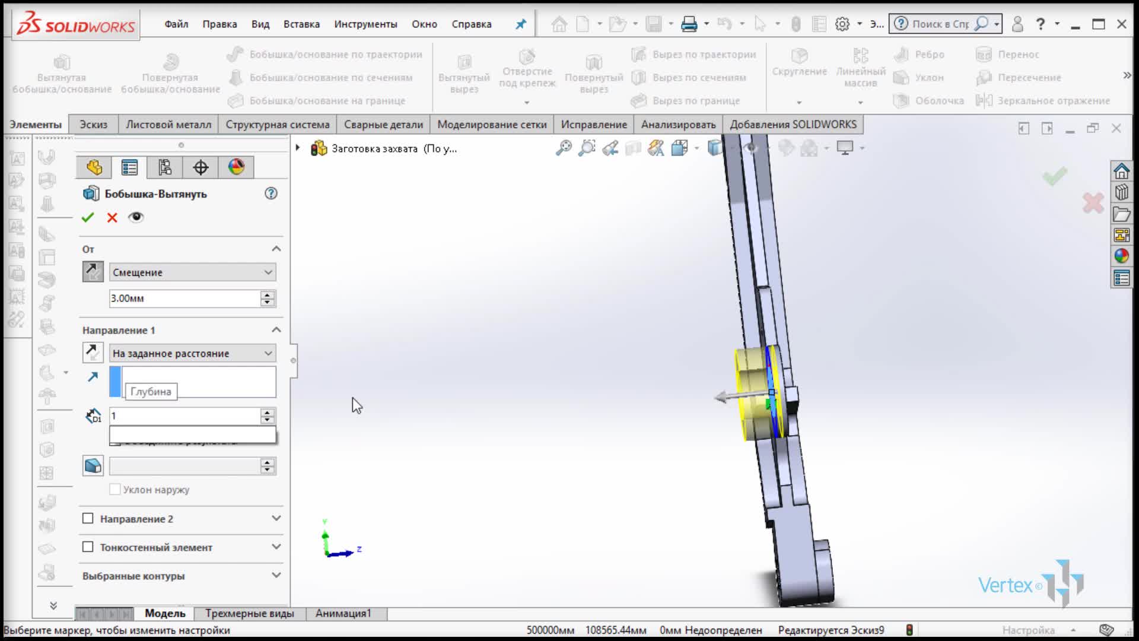Open help for Бобышка-Вытянуть
This screenshot has height=641, width=1139.
coord(271,193)
